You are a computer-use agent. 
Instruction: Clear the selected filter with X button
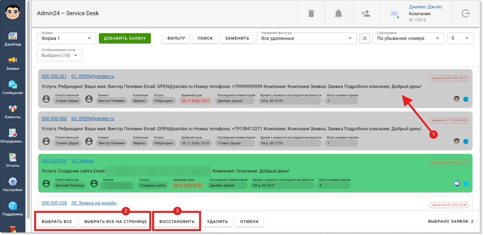click(x=365, y=38)
